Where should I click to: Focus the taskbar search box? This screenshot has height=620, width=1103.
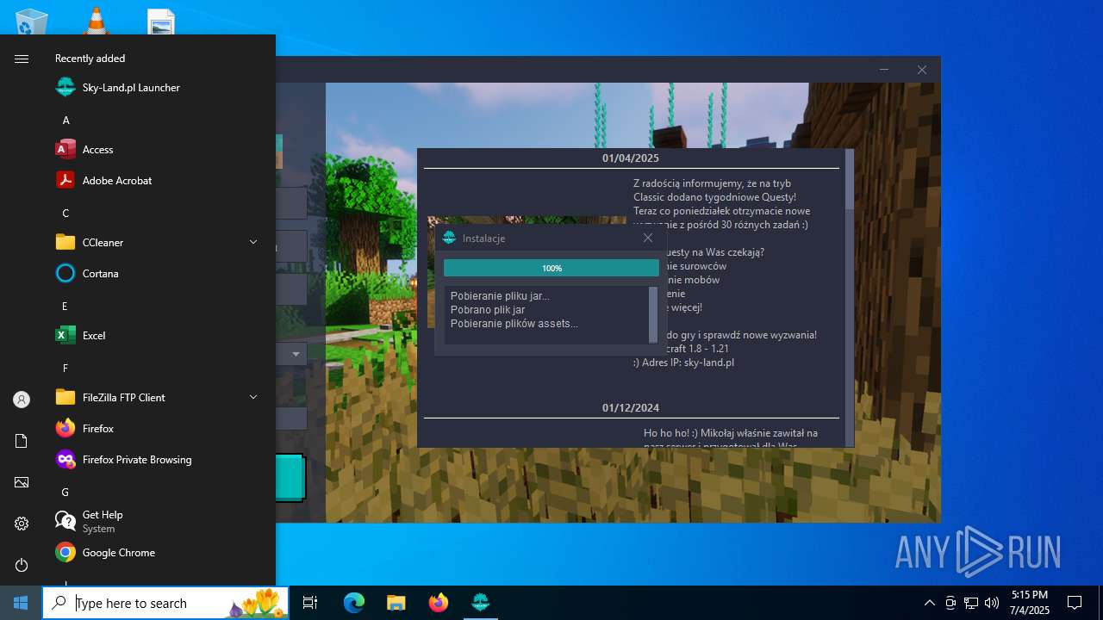tap(165, 603)
